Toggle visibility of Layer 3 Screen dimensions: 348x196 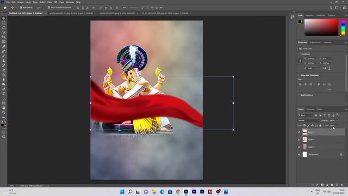pos(299,132)
